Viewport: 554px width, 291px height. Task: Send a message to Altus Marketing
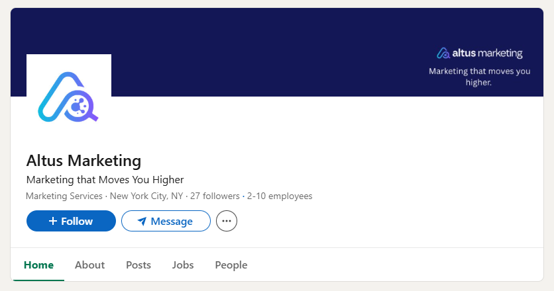[x=166, y=221]
